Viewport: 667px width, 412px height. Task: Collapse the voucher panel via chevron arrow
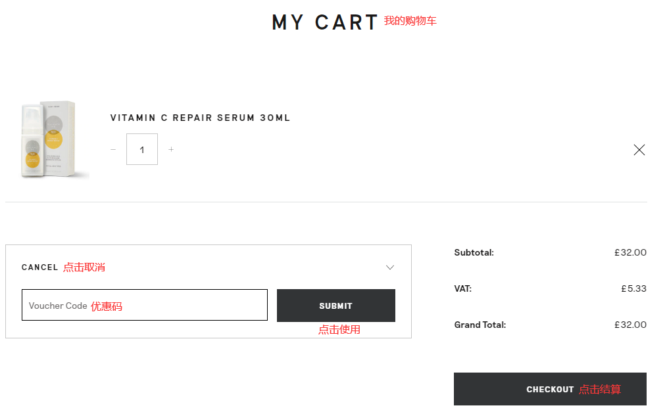(390, 267)
